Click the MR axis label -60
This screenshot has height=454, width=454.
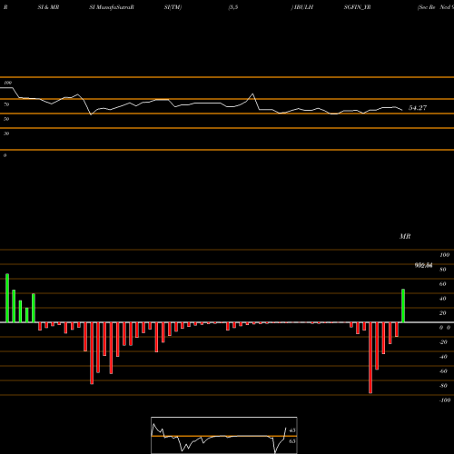coord(443,371)
